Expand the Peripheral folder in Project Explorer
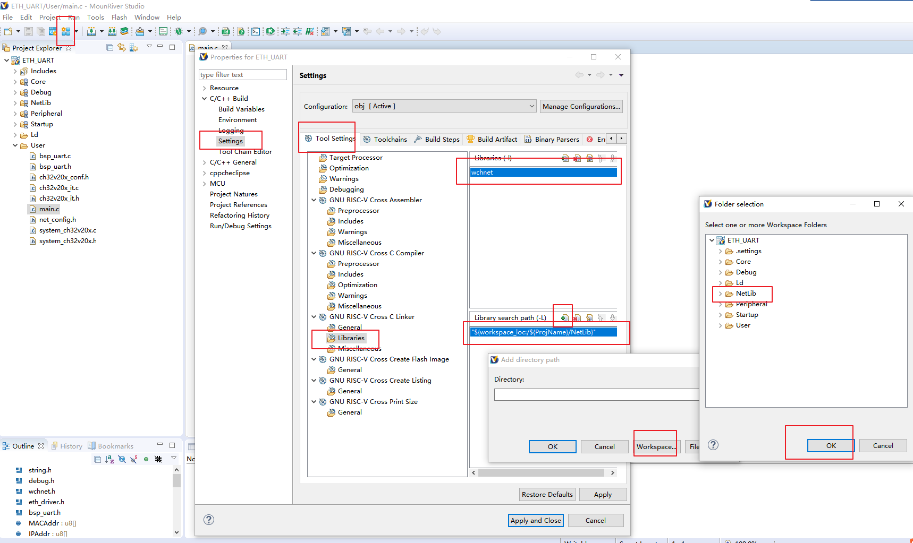 [x=15, y=114]
